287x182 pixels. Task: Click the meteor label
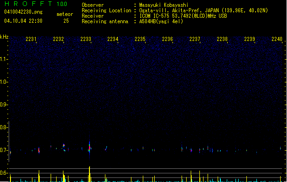click(x=65, y=14)
